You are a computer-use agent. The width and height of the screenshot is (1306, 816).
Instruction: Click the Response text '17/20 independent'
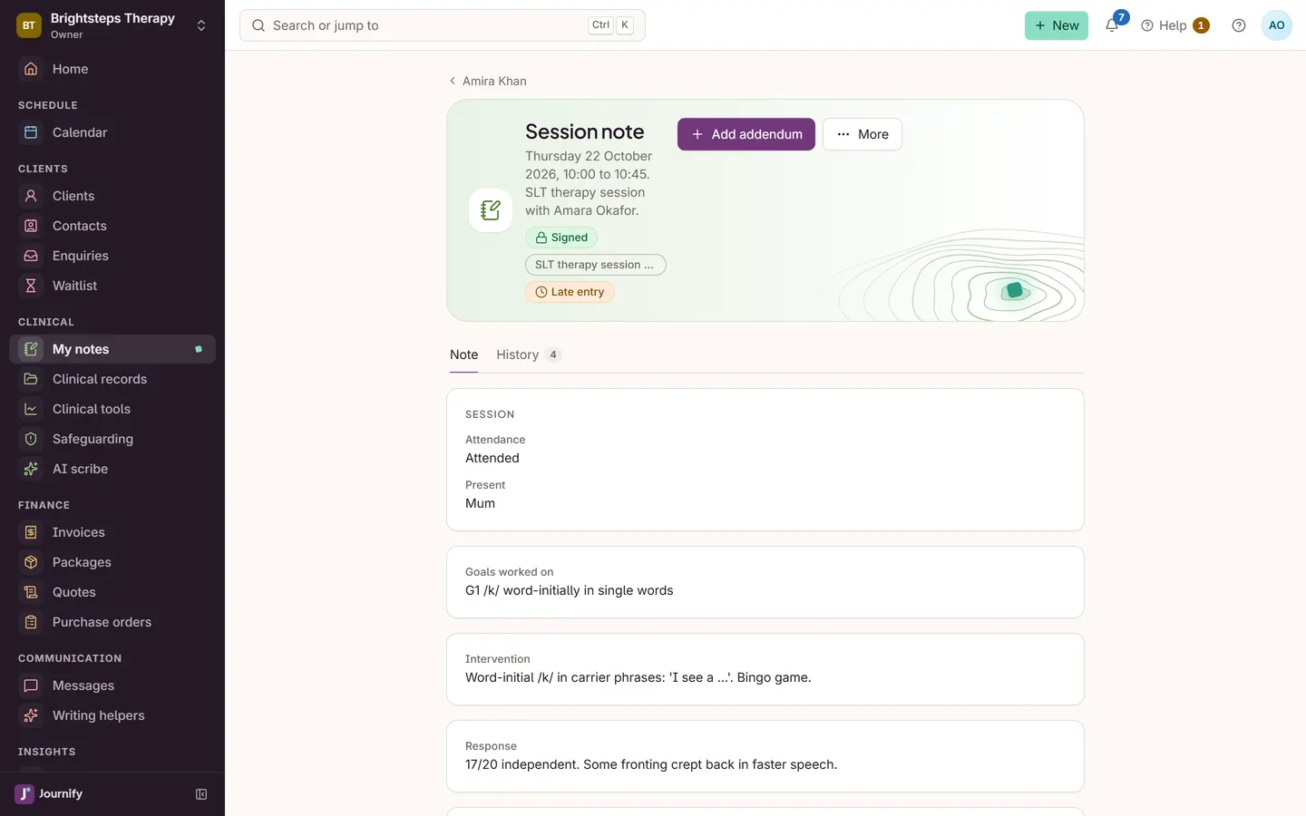pyautogui.click(x=651, y=764)
